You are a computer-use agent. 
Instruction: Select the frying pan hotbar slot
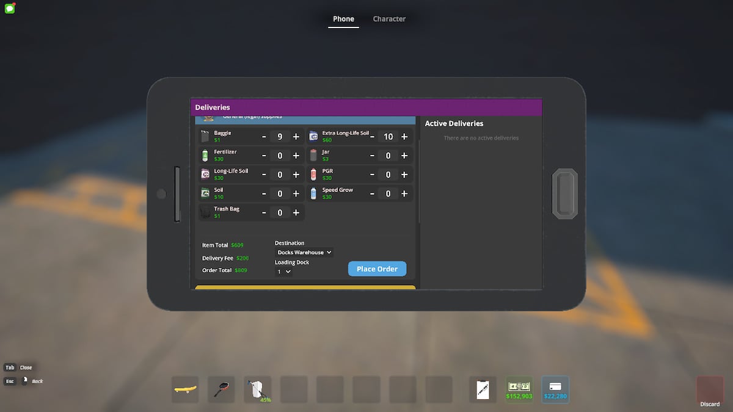pyautogui.click(x=221, y=389)
